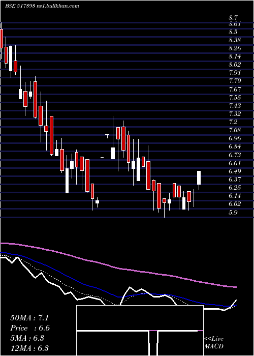
Task: Pick the 6.61 value on price axis
Action: click(x=235, y=163)
